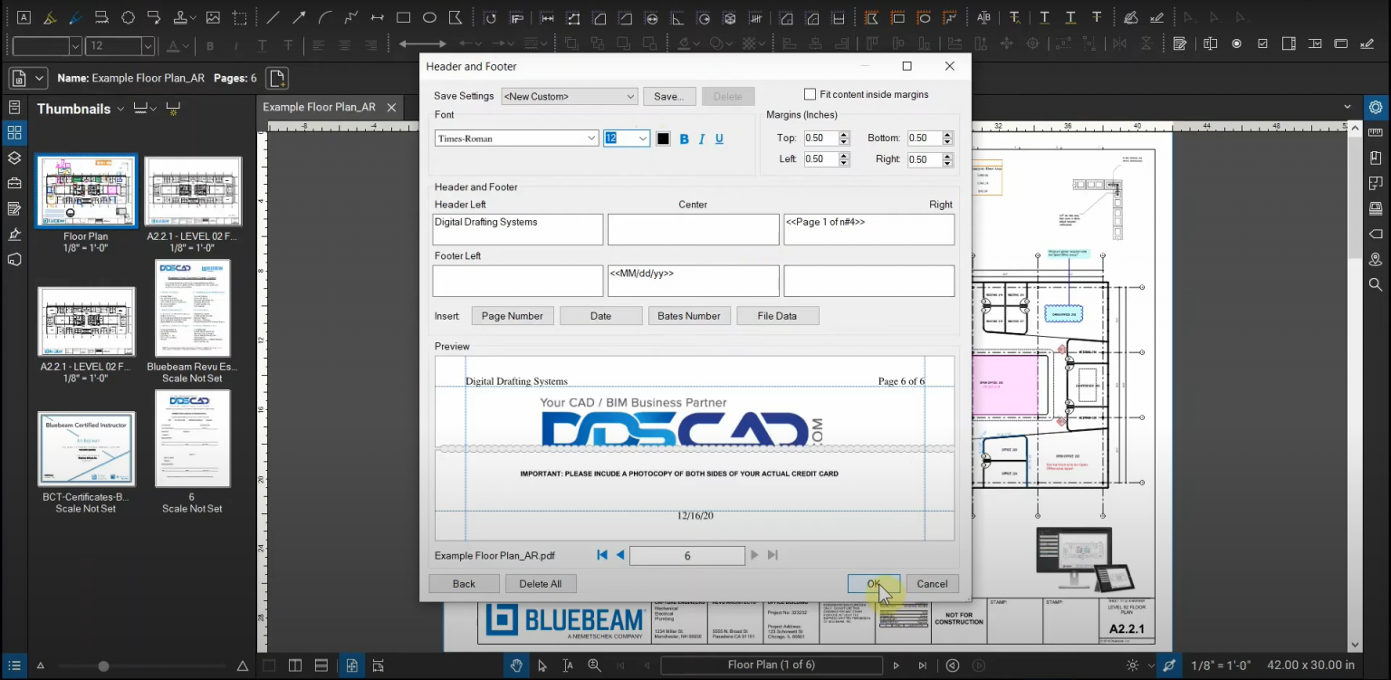Insert a Bates Number into footer
The width and height of the screenshot is (1391, 680).
[x=689, y=315]
